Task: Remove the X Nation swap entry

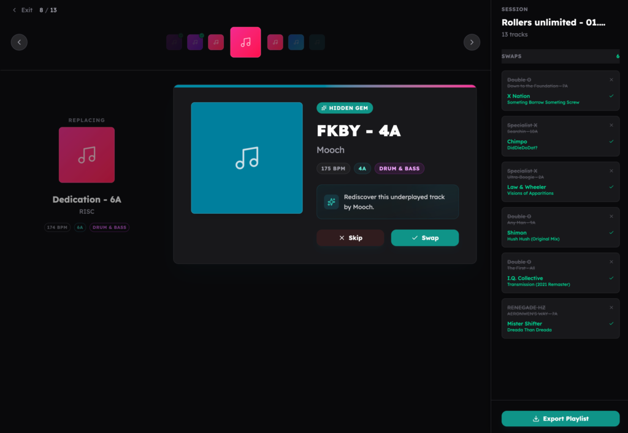Action: click(611, 80)
